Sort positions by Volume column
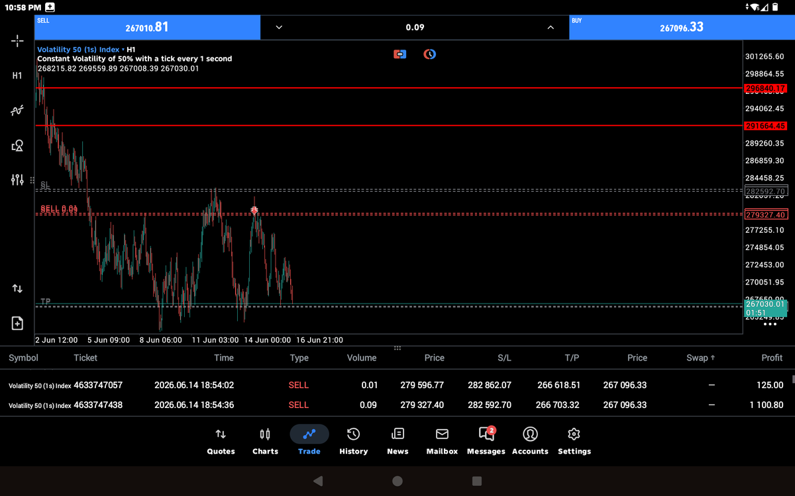This screenshot has height=496, width=795. (x=362, y=358)
